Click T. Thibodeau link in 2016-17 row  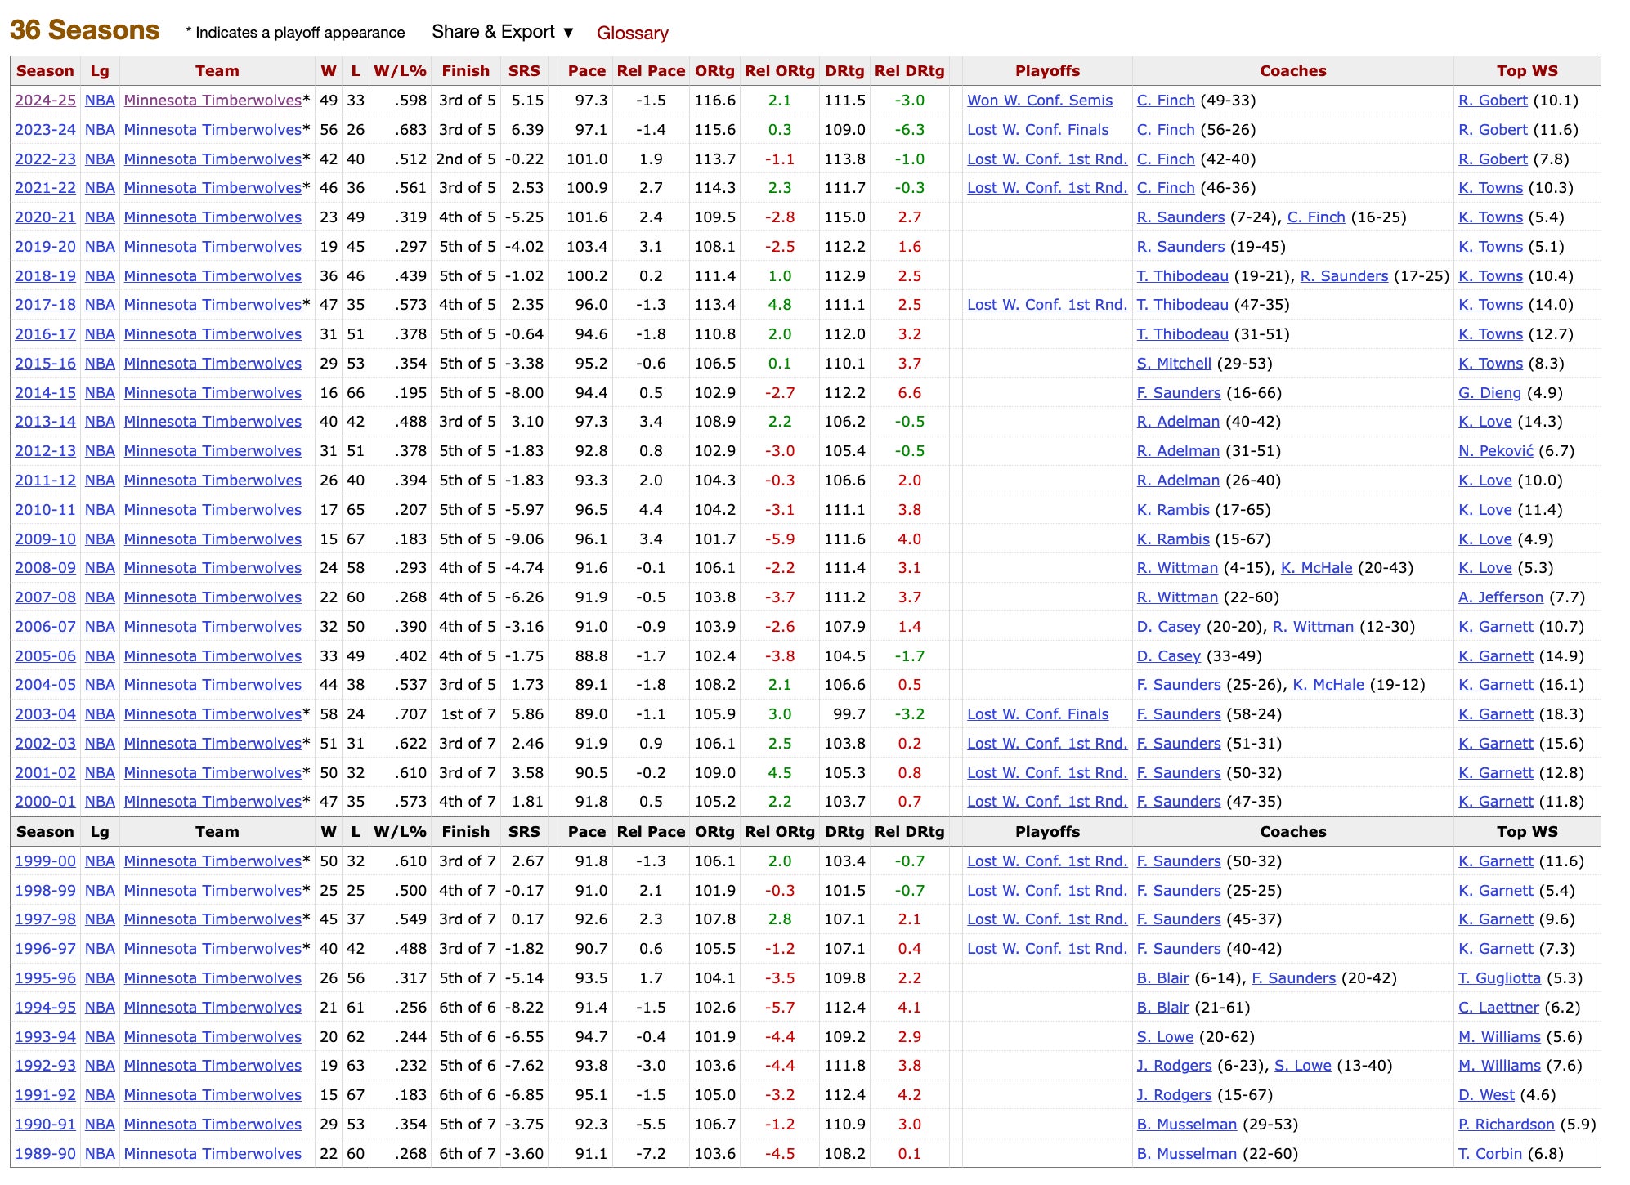(1182, 334)
